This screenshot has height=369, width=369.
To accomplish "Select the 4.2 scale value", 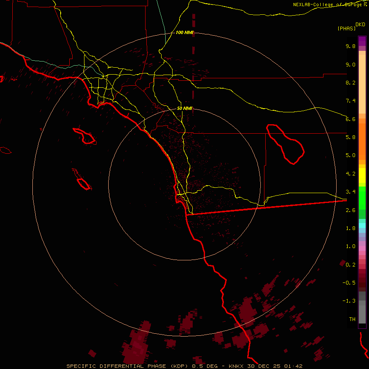I will click(x=351, y=174).
